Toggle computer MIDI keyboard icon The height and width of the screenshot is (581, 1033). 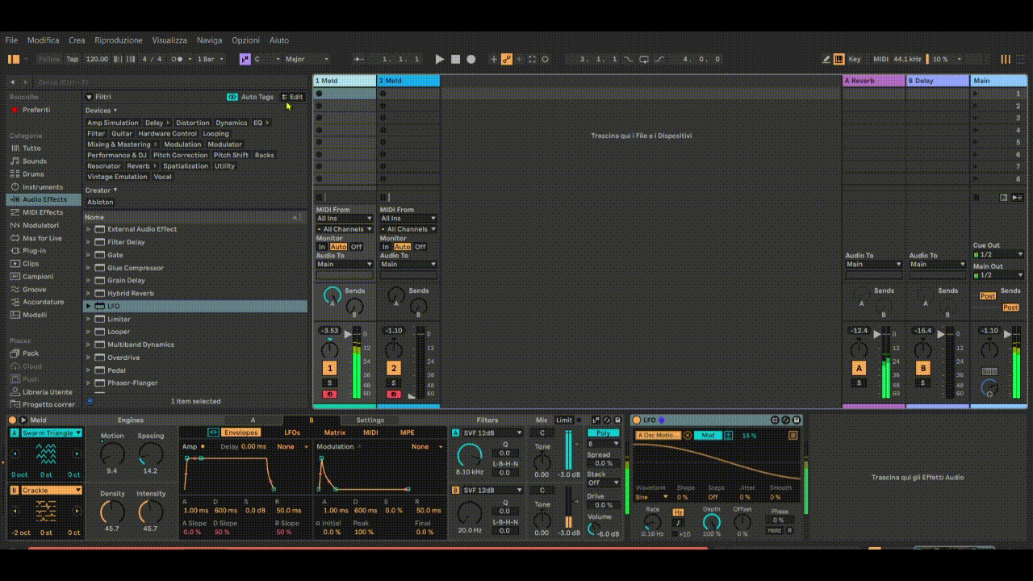(839, 59)
